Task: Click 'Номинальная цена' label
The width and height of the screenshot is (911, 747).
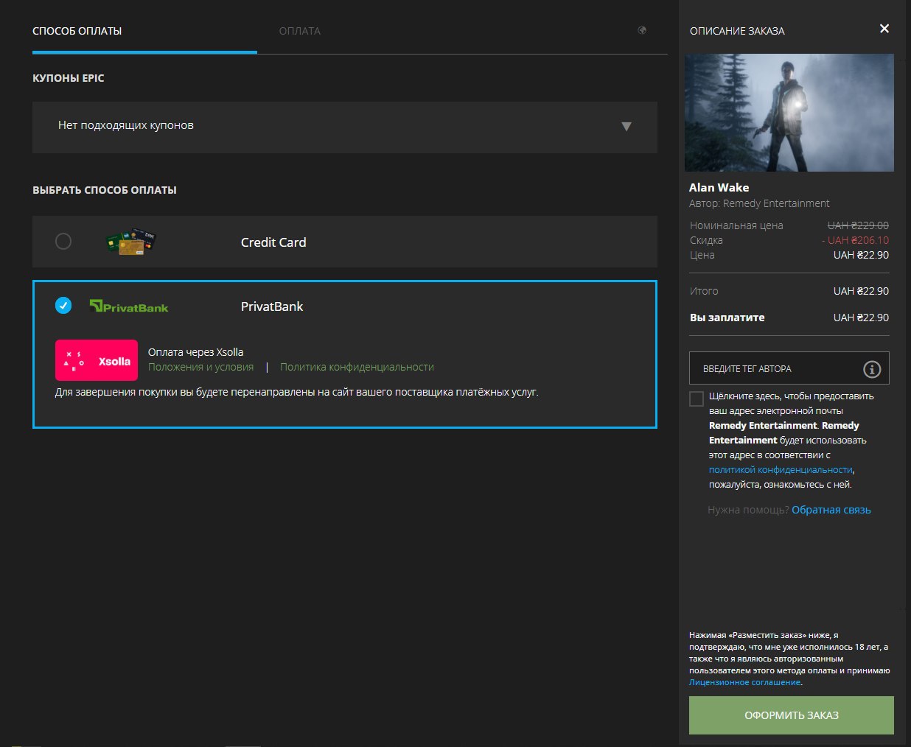Action: [x=736, y=225]
